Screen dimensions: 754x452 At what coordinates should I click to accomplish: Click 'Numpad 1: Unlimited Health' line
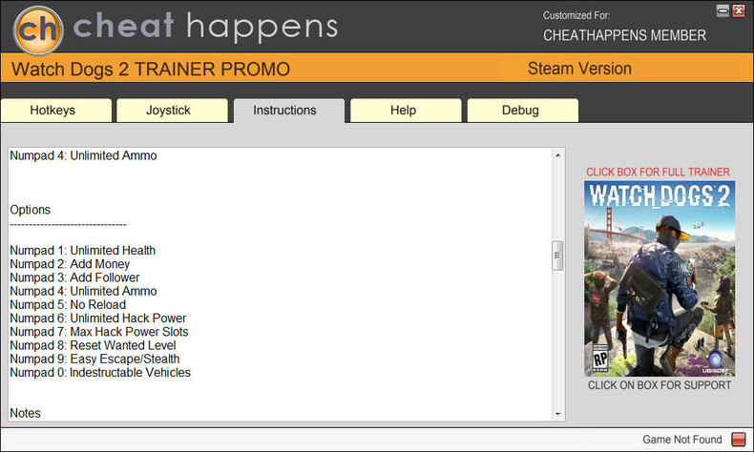pyautogui.click(x=83, y=250)
